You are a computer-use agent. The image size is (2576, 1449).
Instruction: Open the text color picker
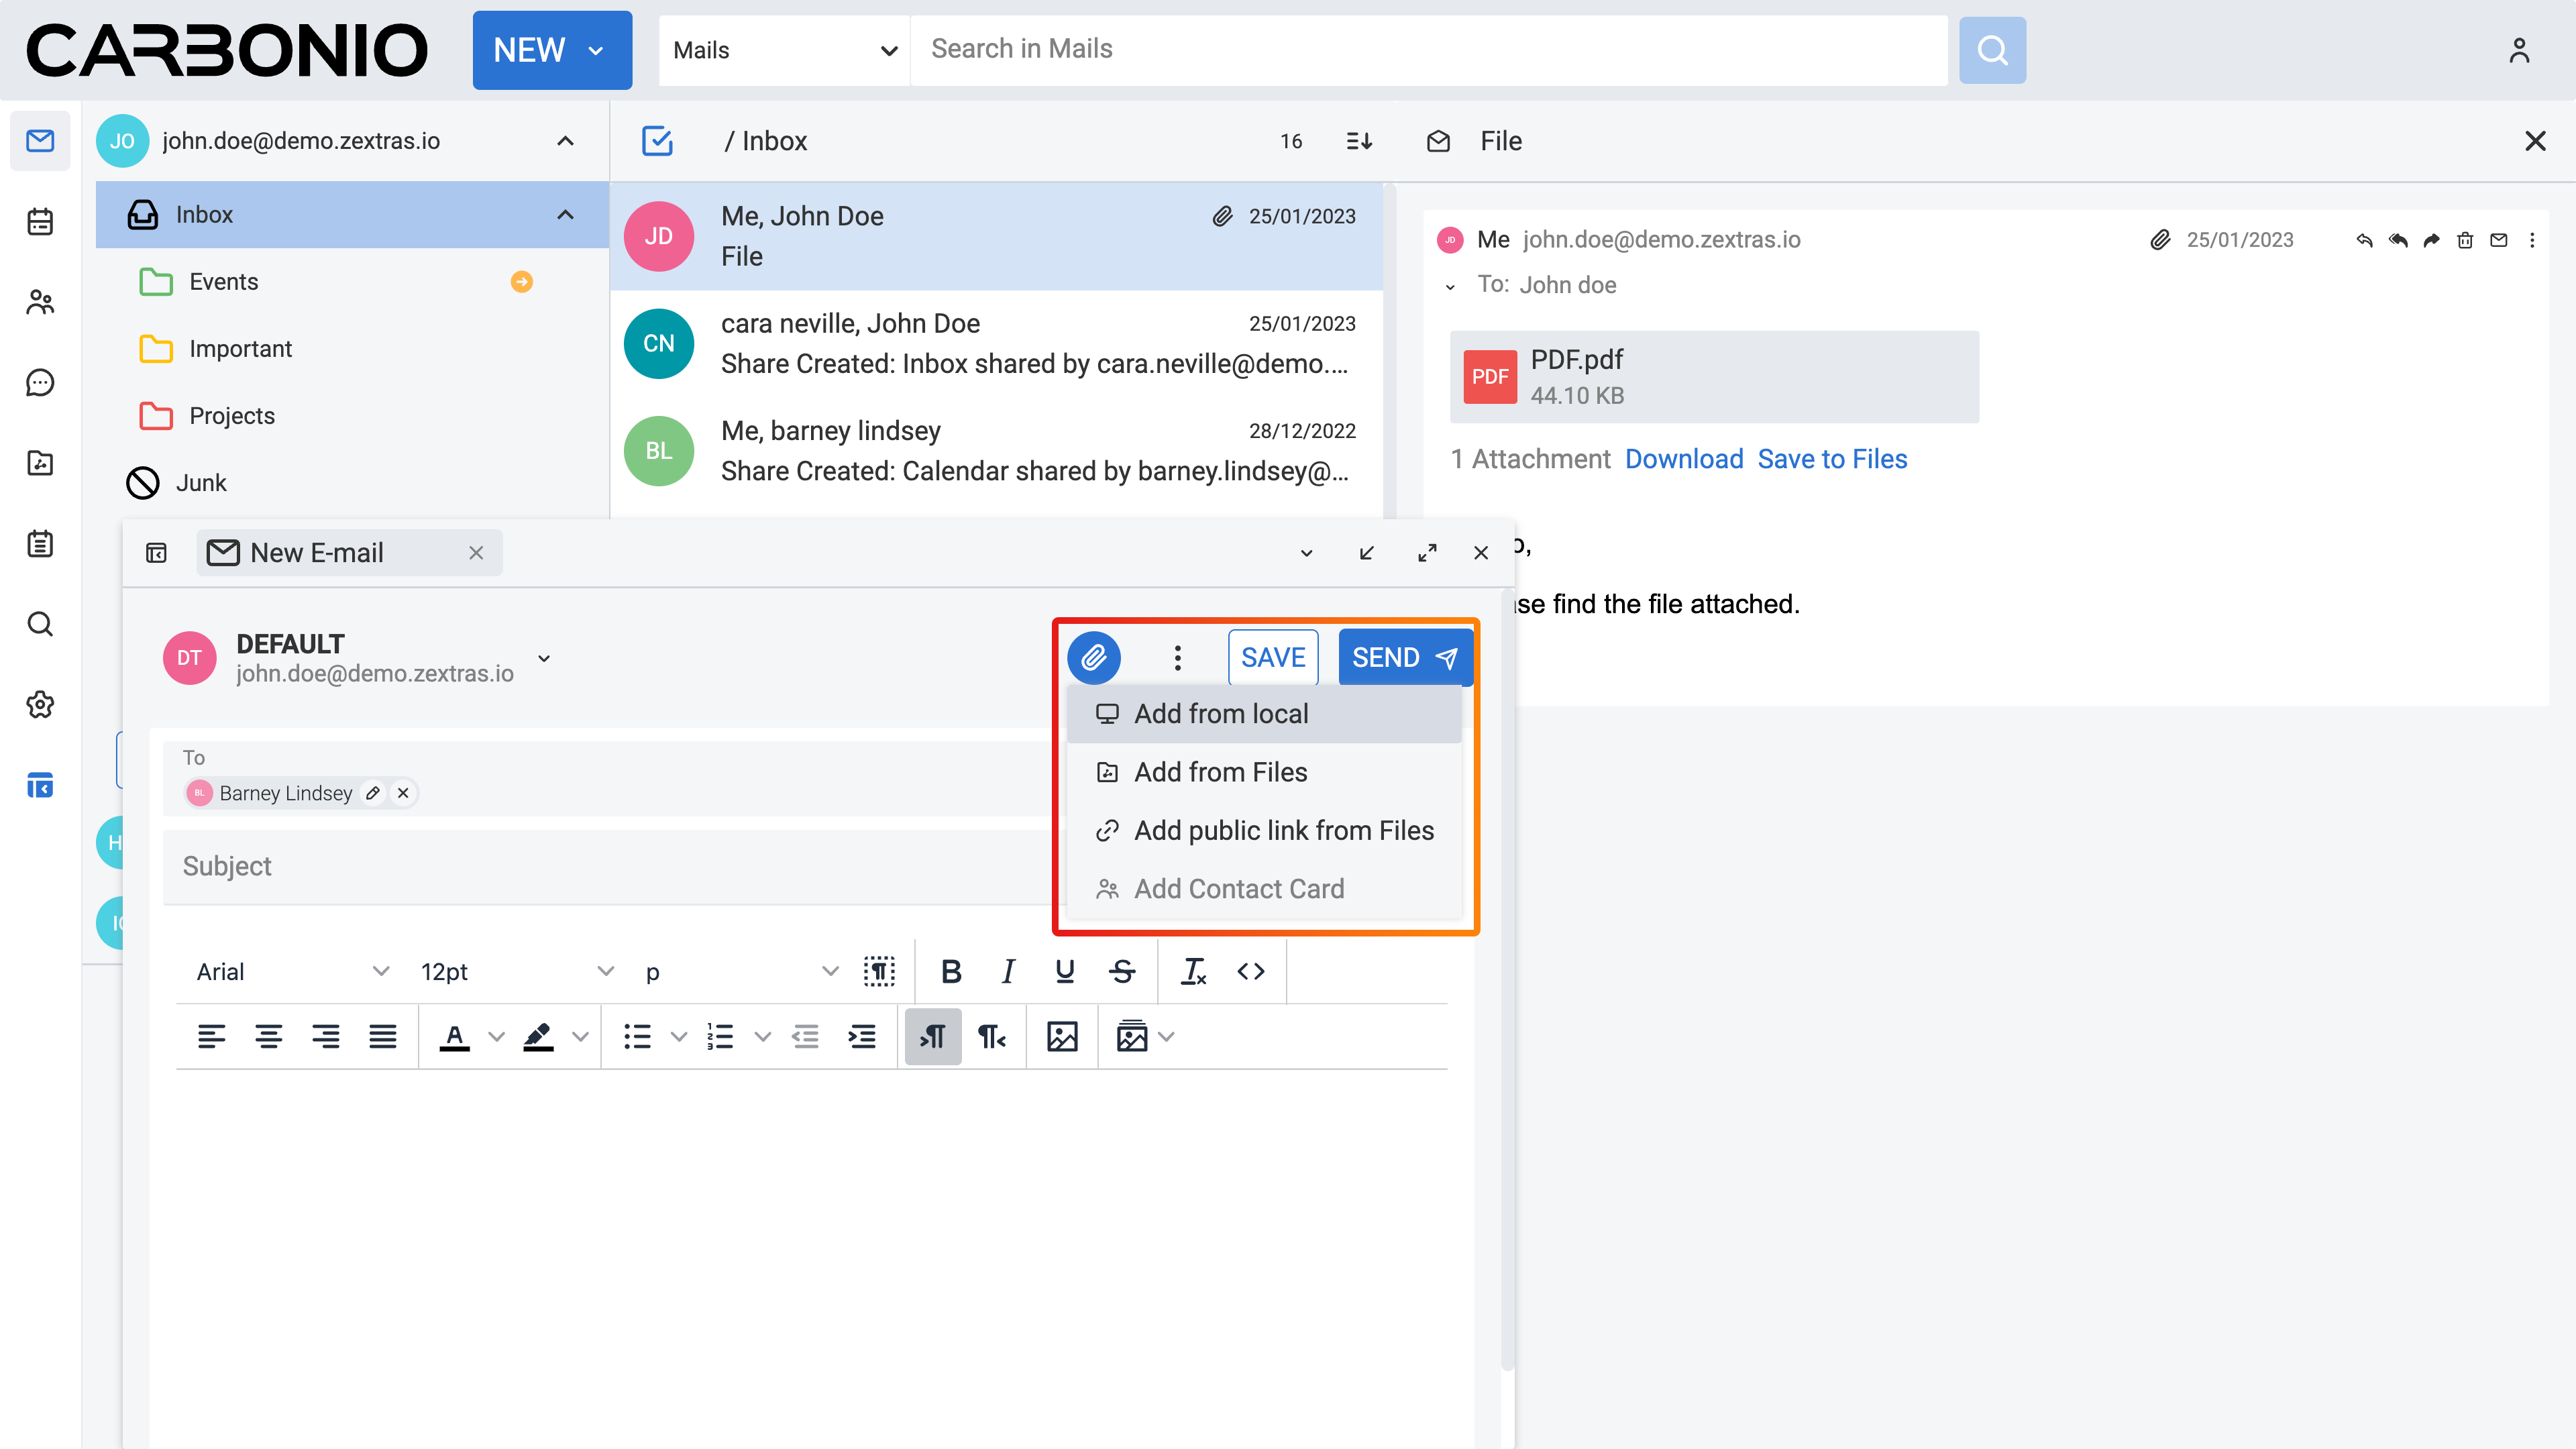496,1037
